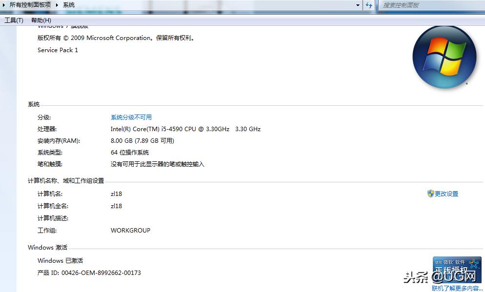
Task: Open the 系统分级不可用 link
Action: pyautogui.click(x=131, y=117)
